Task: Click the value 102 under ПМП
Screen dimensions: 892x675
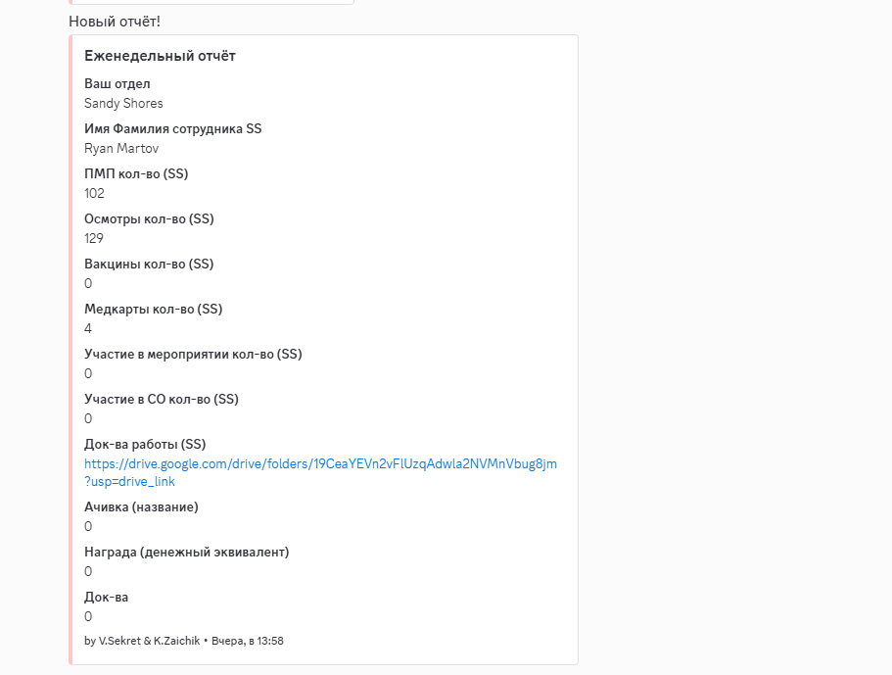Action: pyautogui.click(x=95, y=193)
